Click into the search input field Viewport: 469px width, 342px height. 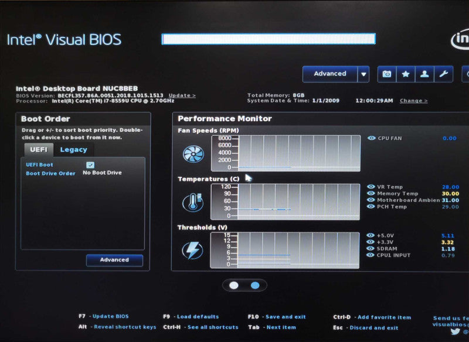pos(269,39)
